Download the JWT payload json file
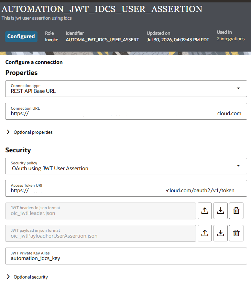Screen dimensions: 251x283 pos(220,233)
